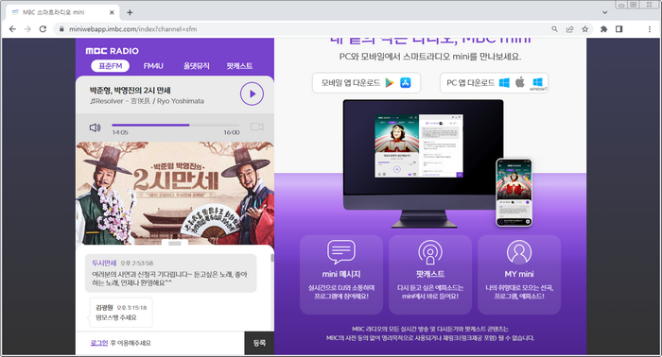Click 김광원's chat message
The height and width of the screenshot is (357, 662).
(121, 313)
